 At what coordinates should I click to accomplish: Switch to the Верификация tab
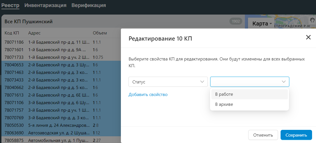click(89, 5)
